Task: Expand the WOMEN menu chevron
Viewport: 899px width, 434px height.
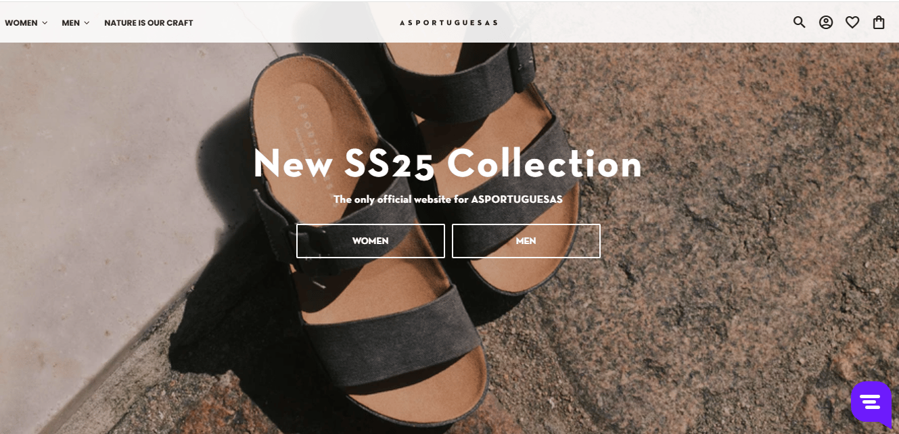Action: click(x=45, y=23)
